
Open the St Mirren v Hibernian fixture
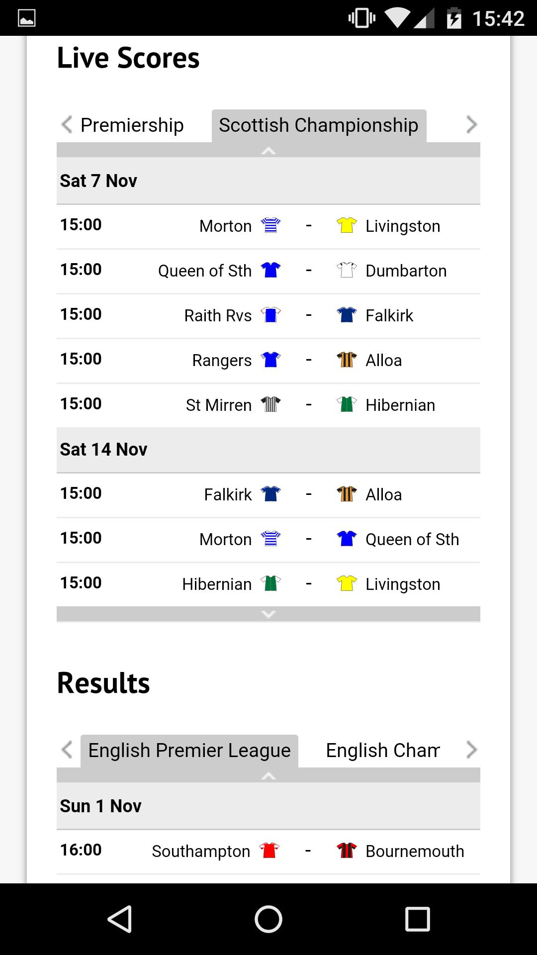(268, 405)
